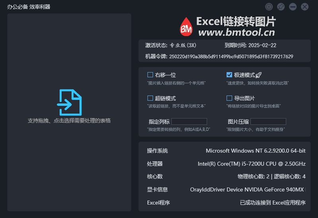Click the blue import file icon
Screen dimensions: 318x218
[x=69, y=102]
